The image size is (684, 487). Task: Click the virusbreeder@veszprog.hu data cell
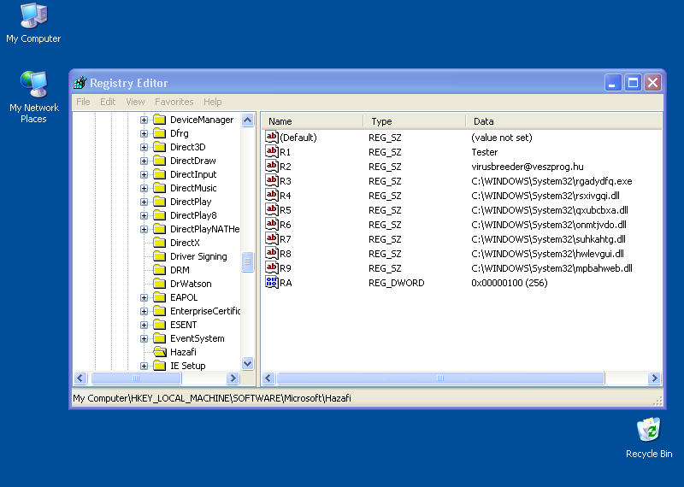[x=528, y=167]
